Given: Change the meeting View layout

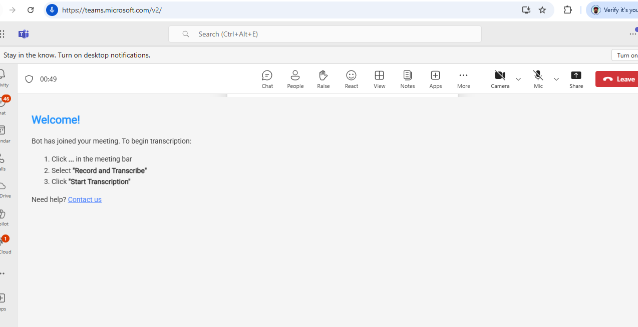Looking at the screenshot, I should pyautogui.click(x=379, y=78).
